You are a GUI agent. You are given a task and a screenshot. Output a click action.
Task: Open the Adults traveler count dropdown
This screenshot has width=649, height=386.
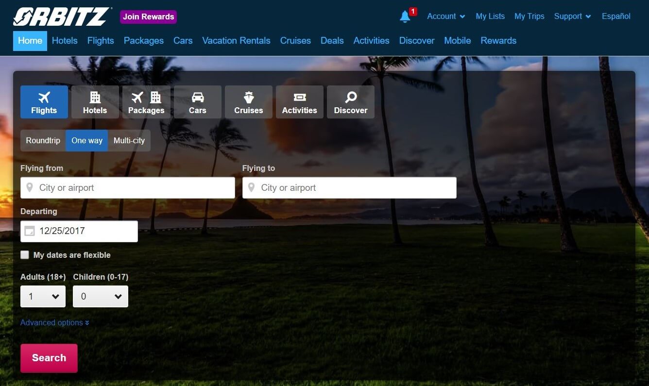pyautogui.click(x=43, y=296)
